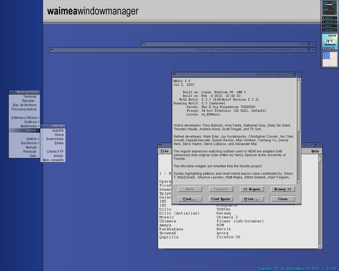
Task: Click the help scrollbar up arrow
Action: [x=299, y=79]
